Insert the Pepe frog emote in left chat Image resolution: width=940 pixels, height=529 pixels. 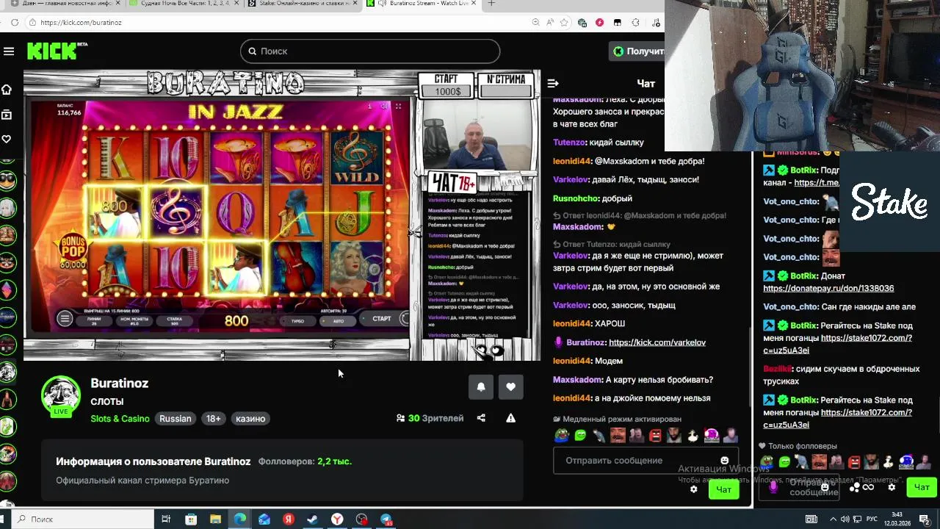point(561,436)
